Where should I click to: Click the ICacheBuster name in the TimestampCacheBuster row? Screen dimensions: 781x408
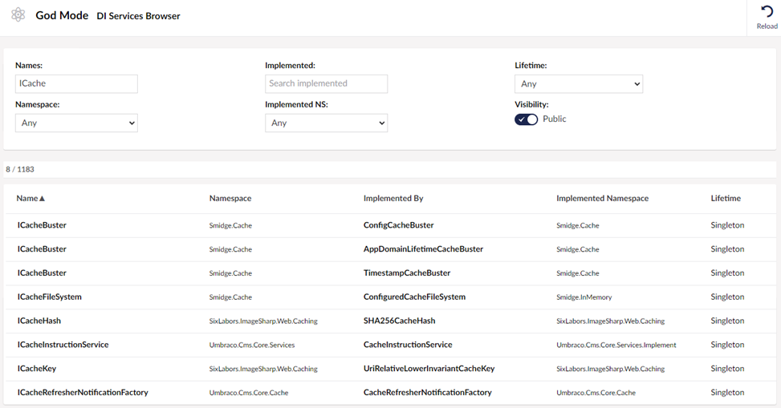(42, 273)
